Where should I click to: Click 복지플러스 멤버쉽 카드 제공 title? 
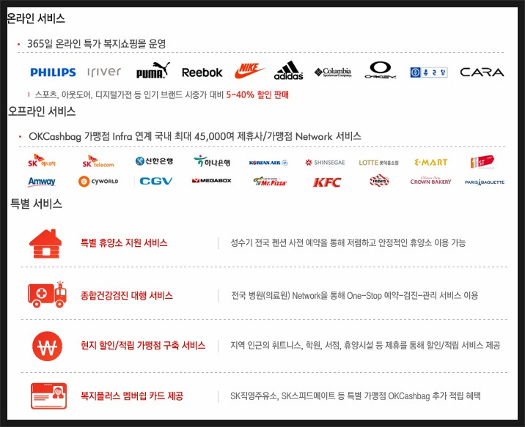tap(132, 396)
